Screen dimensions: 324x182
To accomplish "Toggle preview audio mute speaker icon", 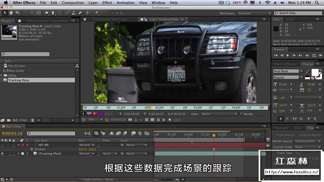I will coord(307,55).
